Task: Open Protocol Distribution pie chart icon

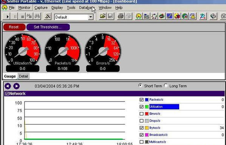Action: click(177, 16)
